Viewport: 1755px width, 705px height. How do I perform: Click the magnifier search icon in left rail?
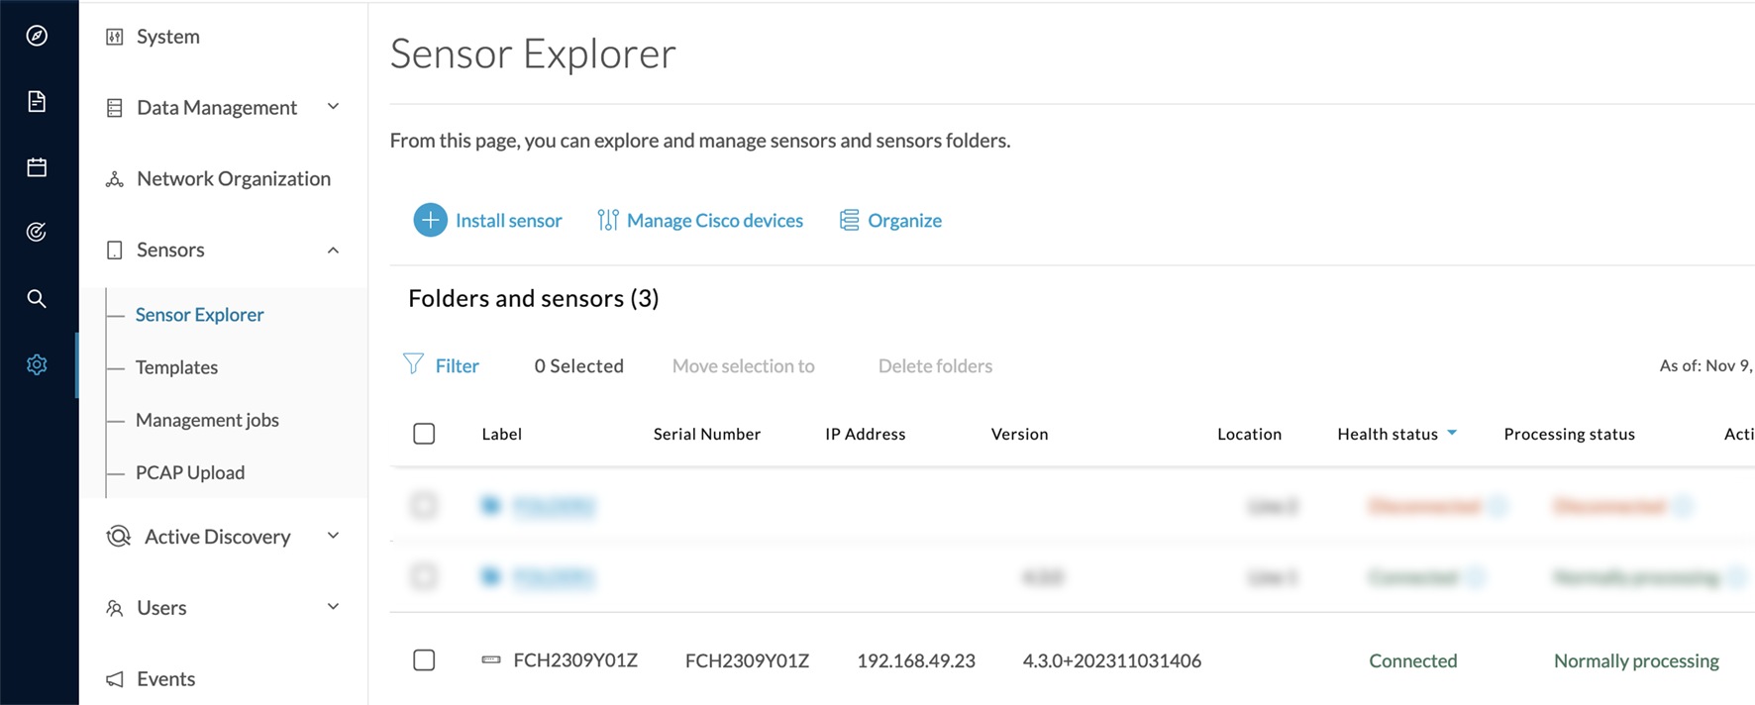click(x=37, y=298)
